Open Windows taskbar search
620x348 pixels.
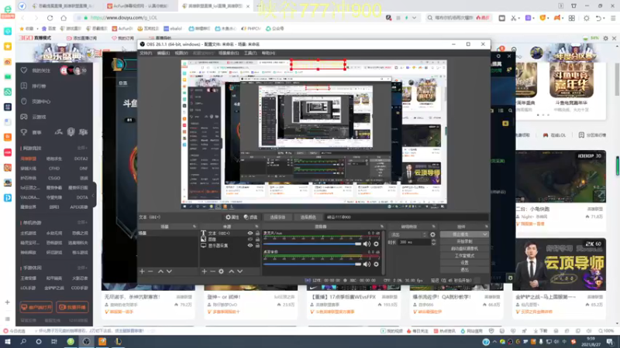coord(23,342)
